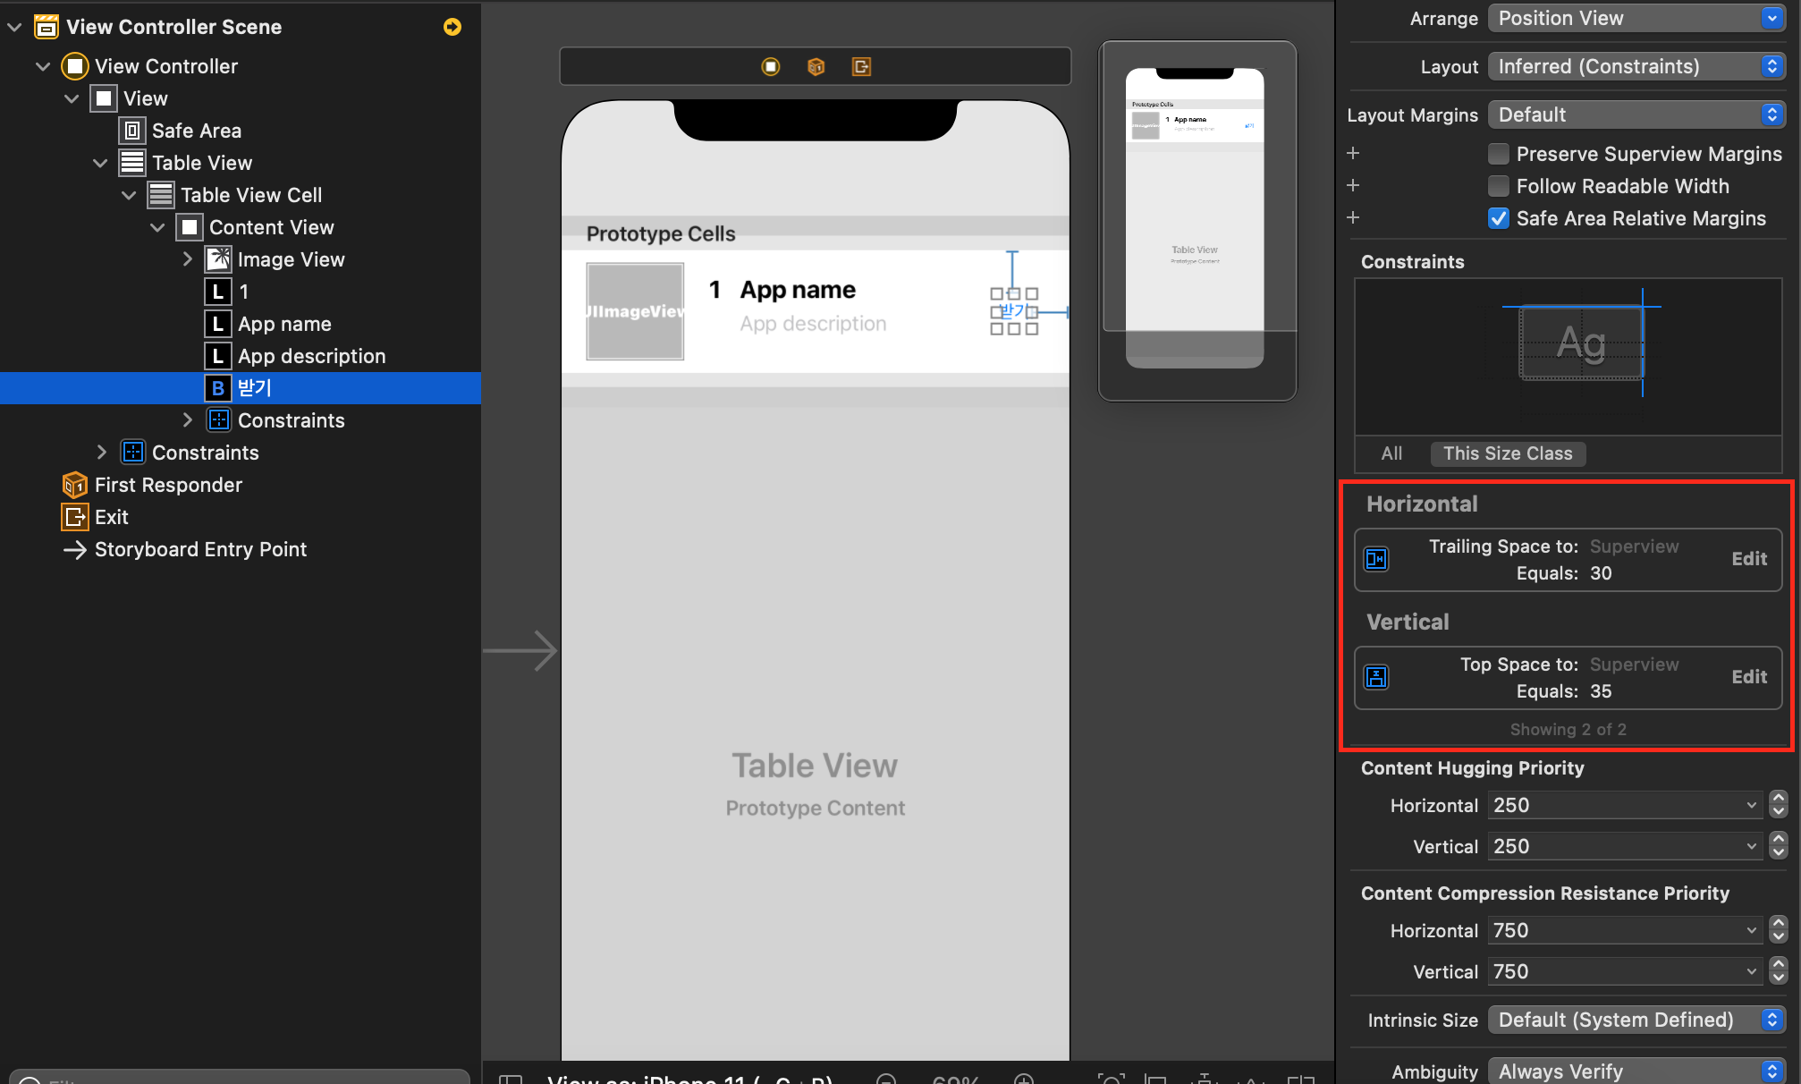Edit the Top Space constraint
This screenshot has width=1801, height=1084.
click(1748, 677)
